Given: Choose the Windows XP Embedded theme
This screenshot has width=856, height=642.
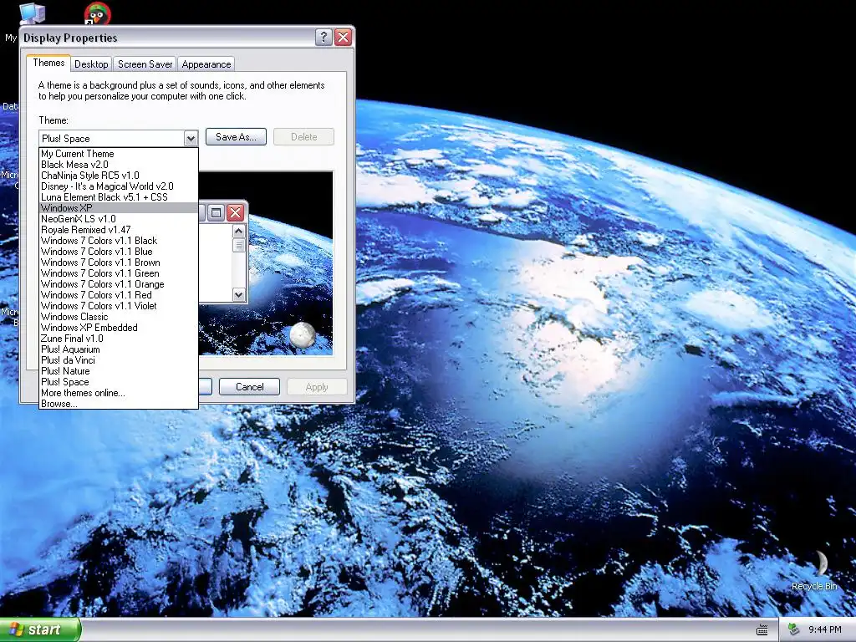Looking at the screenshot, I should pyautogui.click(x=119, y=328).
